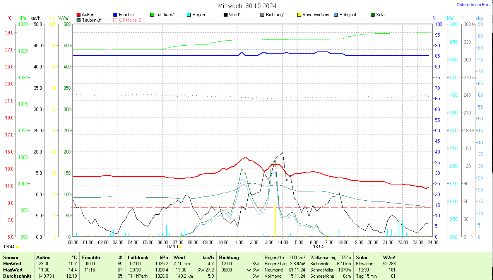Click the Durchschnitt row label

[17, 276]
